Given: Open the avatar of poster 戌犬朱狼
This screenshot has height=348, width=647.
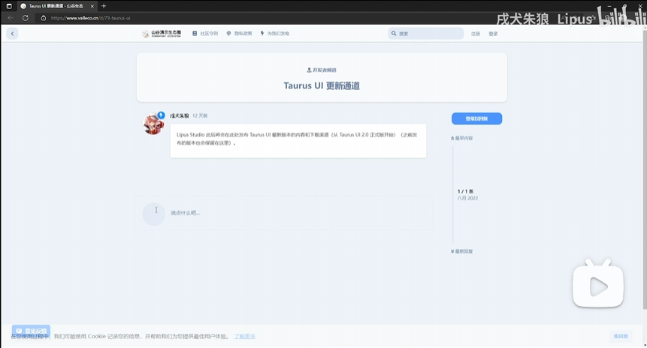Looking at the screenshot, I should pos(153,124).
